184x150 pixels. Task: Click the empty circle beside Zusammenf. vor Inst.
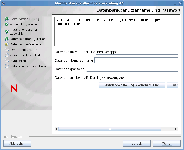click(x=7, y=55)
